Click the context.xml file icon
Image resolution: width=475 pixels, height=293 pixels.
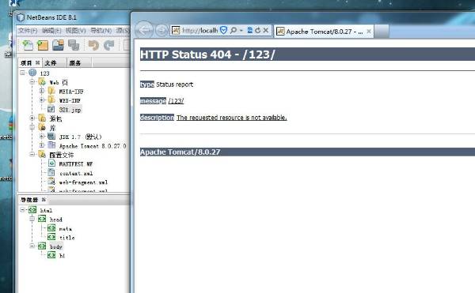tap(51, 172)
